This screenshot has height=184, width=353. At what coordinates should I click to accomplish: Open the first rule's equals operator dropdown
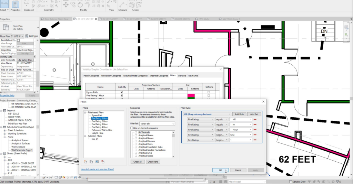coord(222,120)
